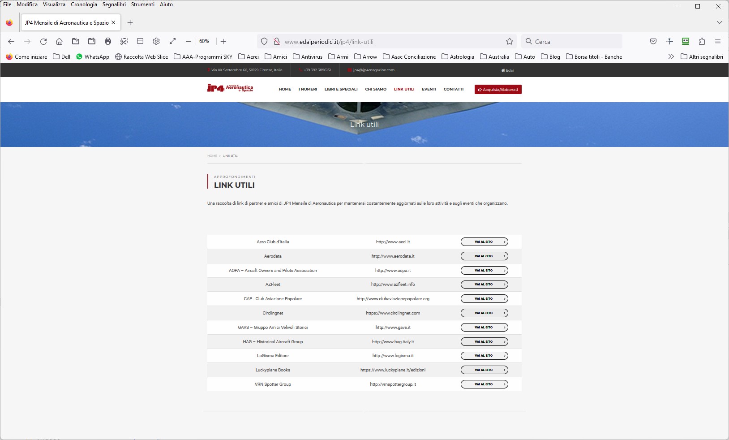Open EVENTI in the site navigation

pos(429,89)
